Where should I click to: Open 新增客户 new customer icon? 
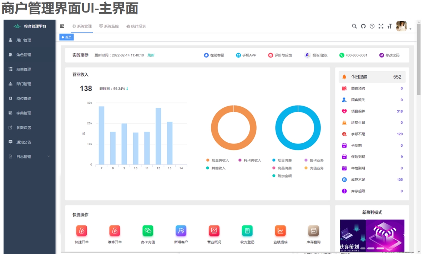pyautogui.click(x=181, y=231)
